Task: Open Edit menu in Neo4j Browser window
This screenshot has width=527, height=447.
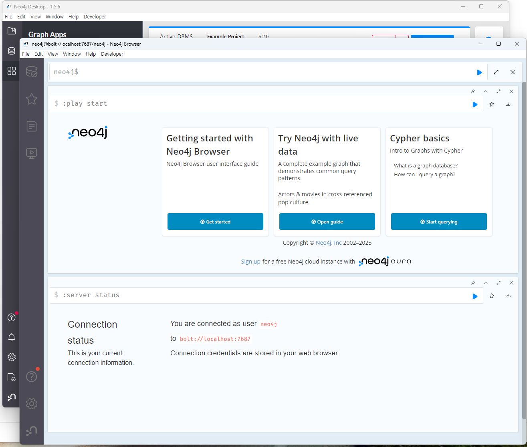Action: pyautogui.click(x=38, y=54)
